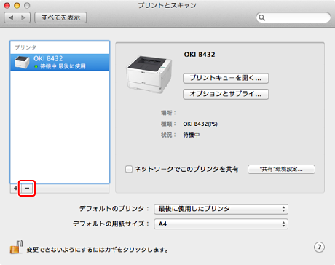Open help with the question mark button

coord(319,248)
